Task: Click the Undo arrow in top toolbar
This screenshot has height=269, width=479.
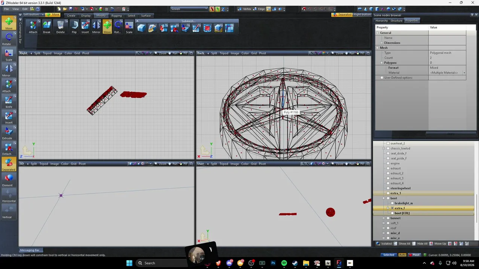Action: tap(112, 9)
